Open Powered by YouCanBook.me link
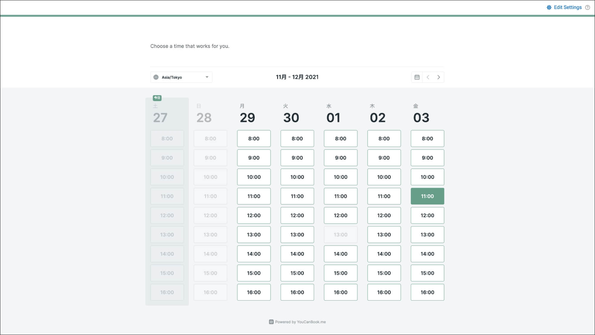The height and width of the screenshot is (335, 595). tap(300, 322)
